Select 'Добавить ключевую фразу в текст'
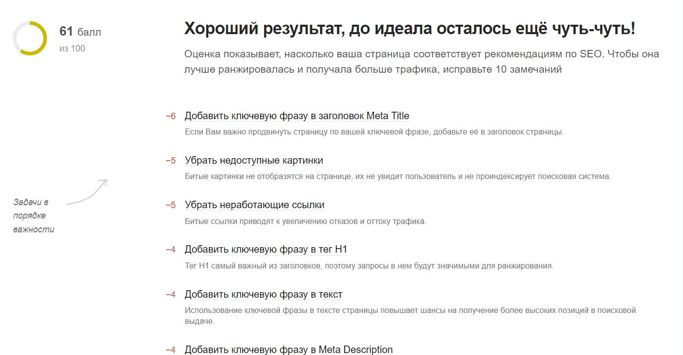 click(x=262, y=294)
